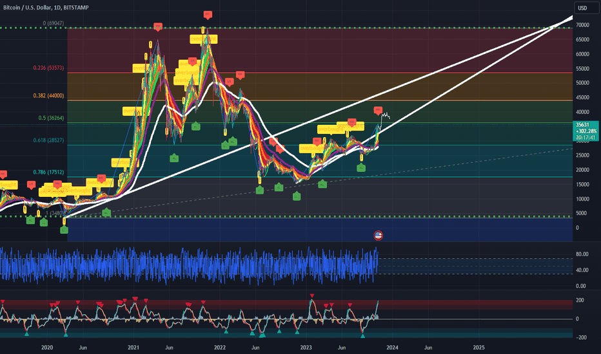This screenshot has width=601, height=354.
Task: Click the 80.00 oscillator scale label
Action: pos(582,254)
